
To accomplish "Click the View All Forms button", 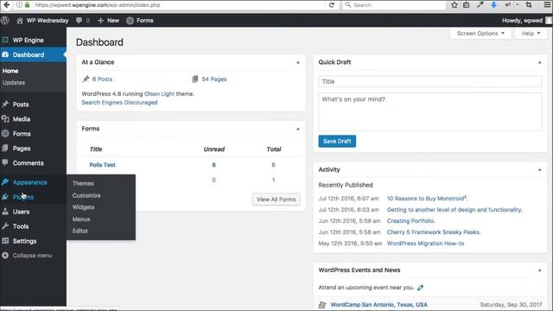I will coord(276,200).
